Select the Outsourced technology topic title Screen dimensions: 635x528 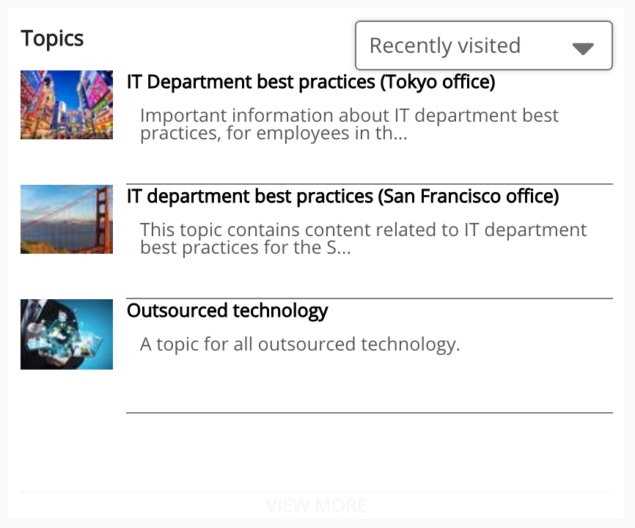pyautogui.click(x=227, y=311)
